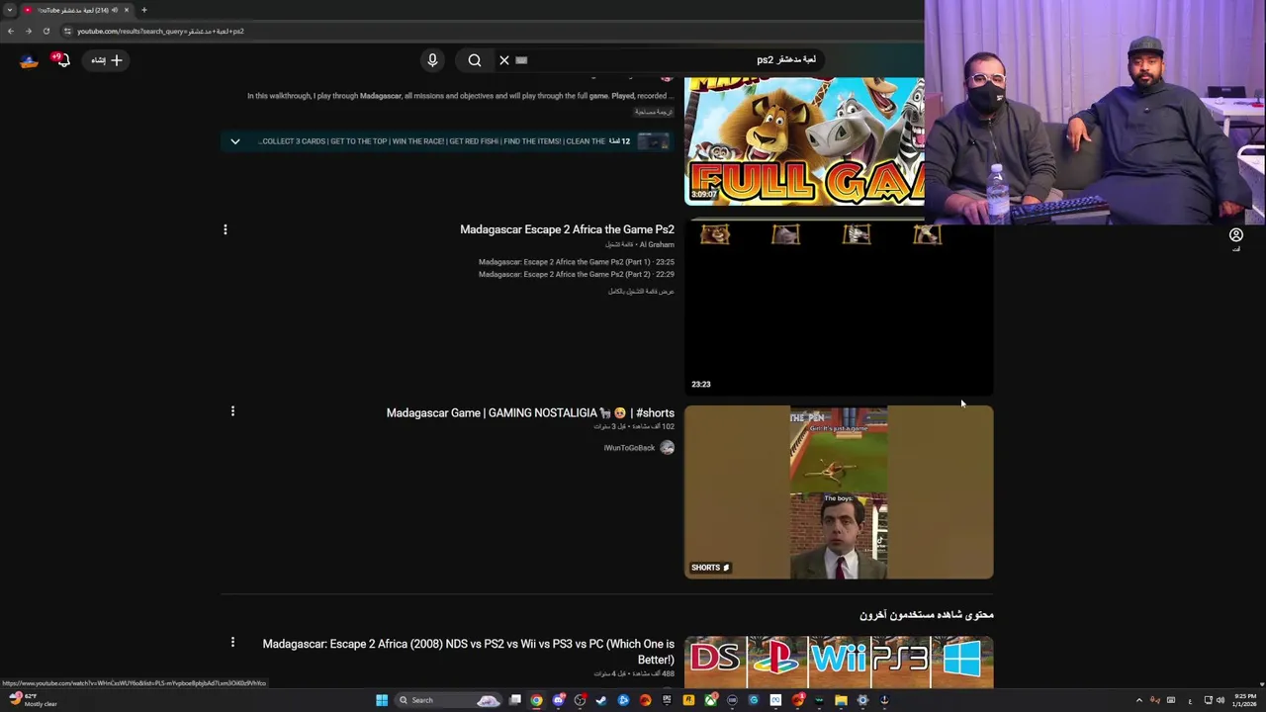
Task: Open File Explorer from the taskbar
Action: [841, 700]
